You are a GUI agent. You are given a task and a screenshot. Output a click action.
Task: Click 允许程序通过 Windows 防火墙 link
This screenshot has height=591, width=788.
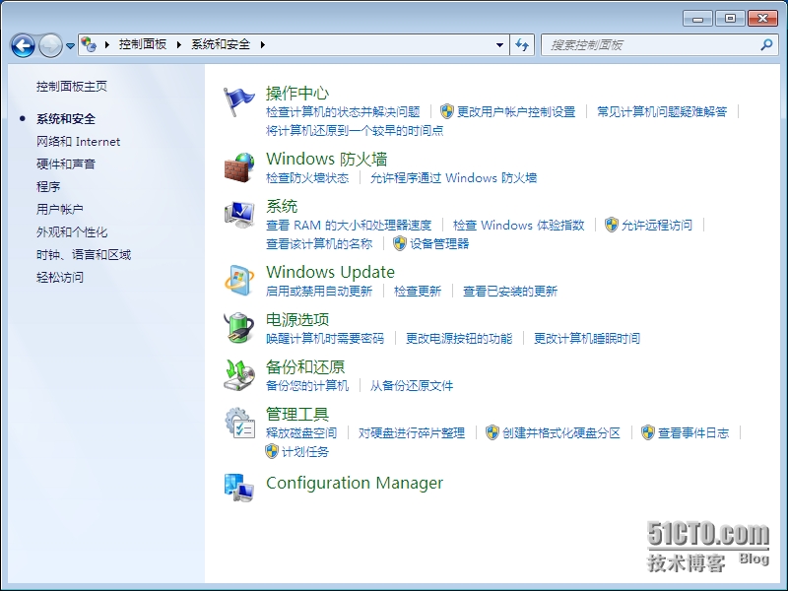coord(453,178)
